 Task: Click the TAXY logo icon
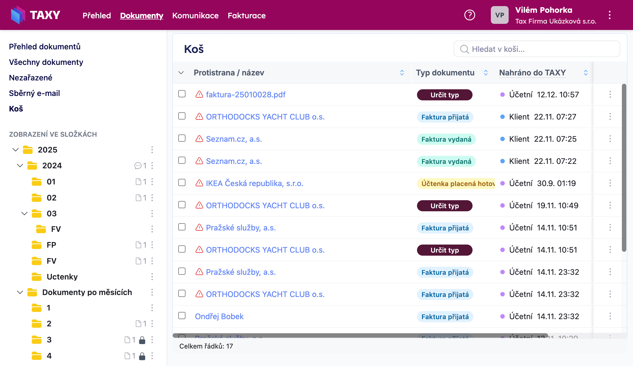[18, 15]
